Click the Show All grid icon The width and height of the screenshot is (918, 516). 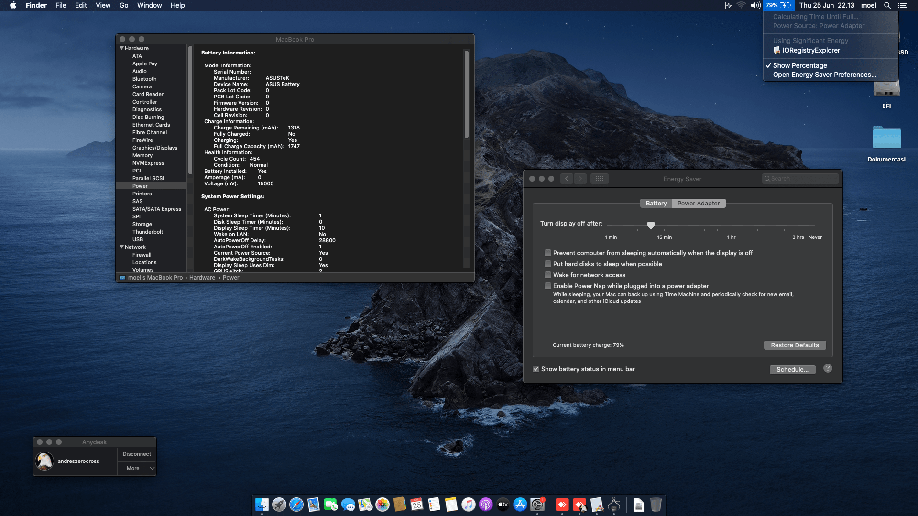599,179
